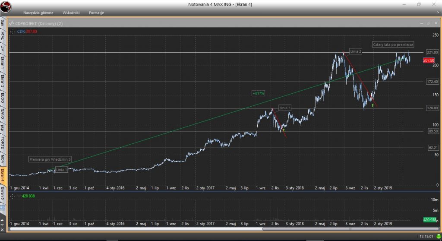This screenshot has width=442, height=241.
Task: Click the screen list icon below Ekran 5
Action: coord(3,208)
